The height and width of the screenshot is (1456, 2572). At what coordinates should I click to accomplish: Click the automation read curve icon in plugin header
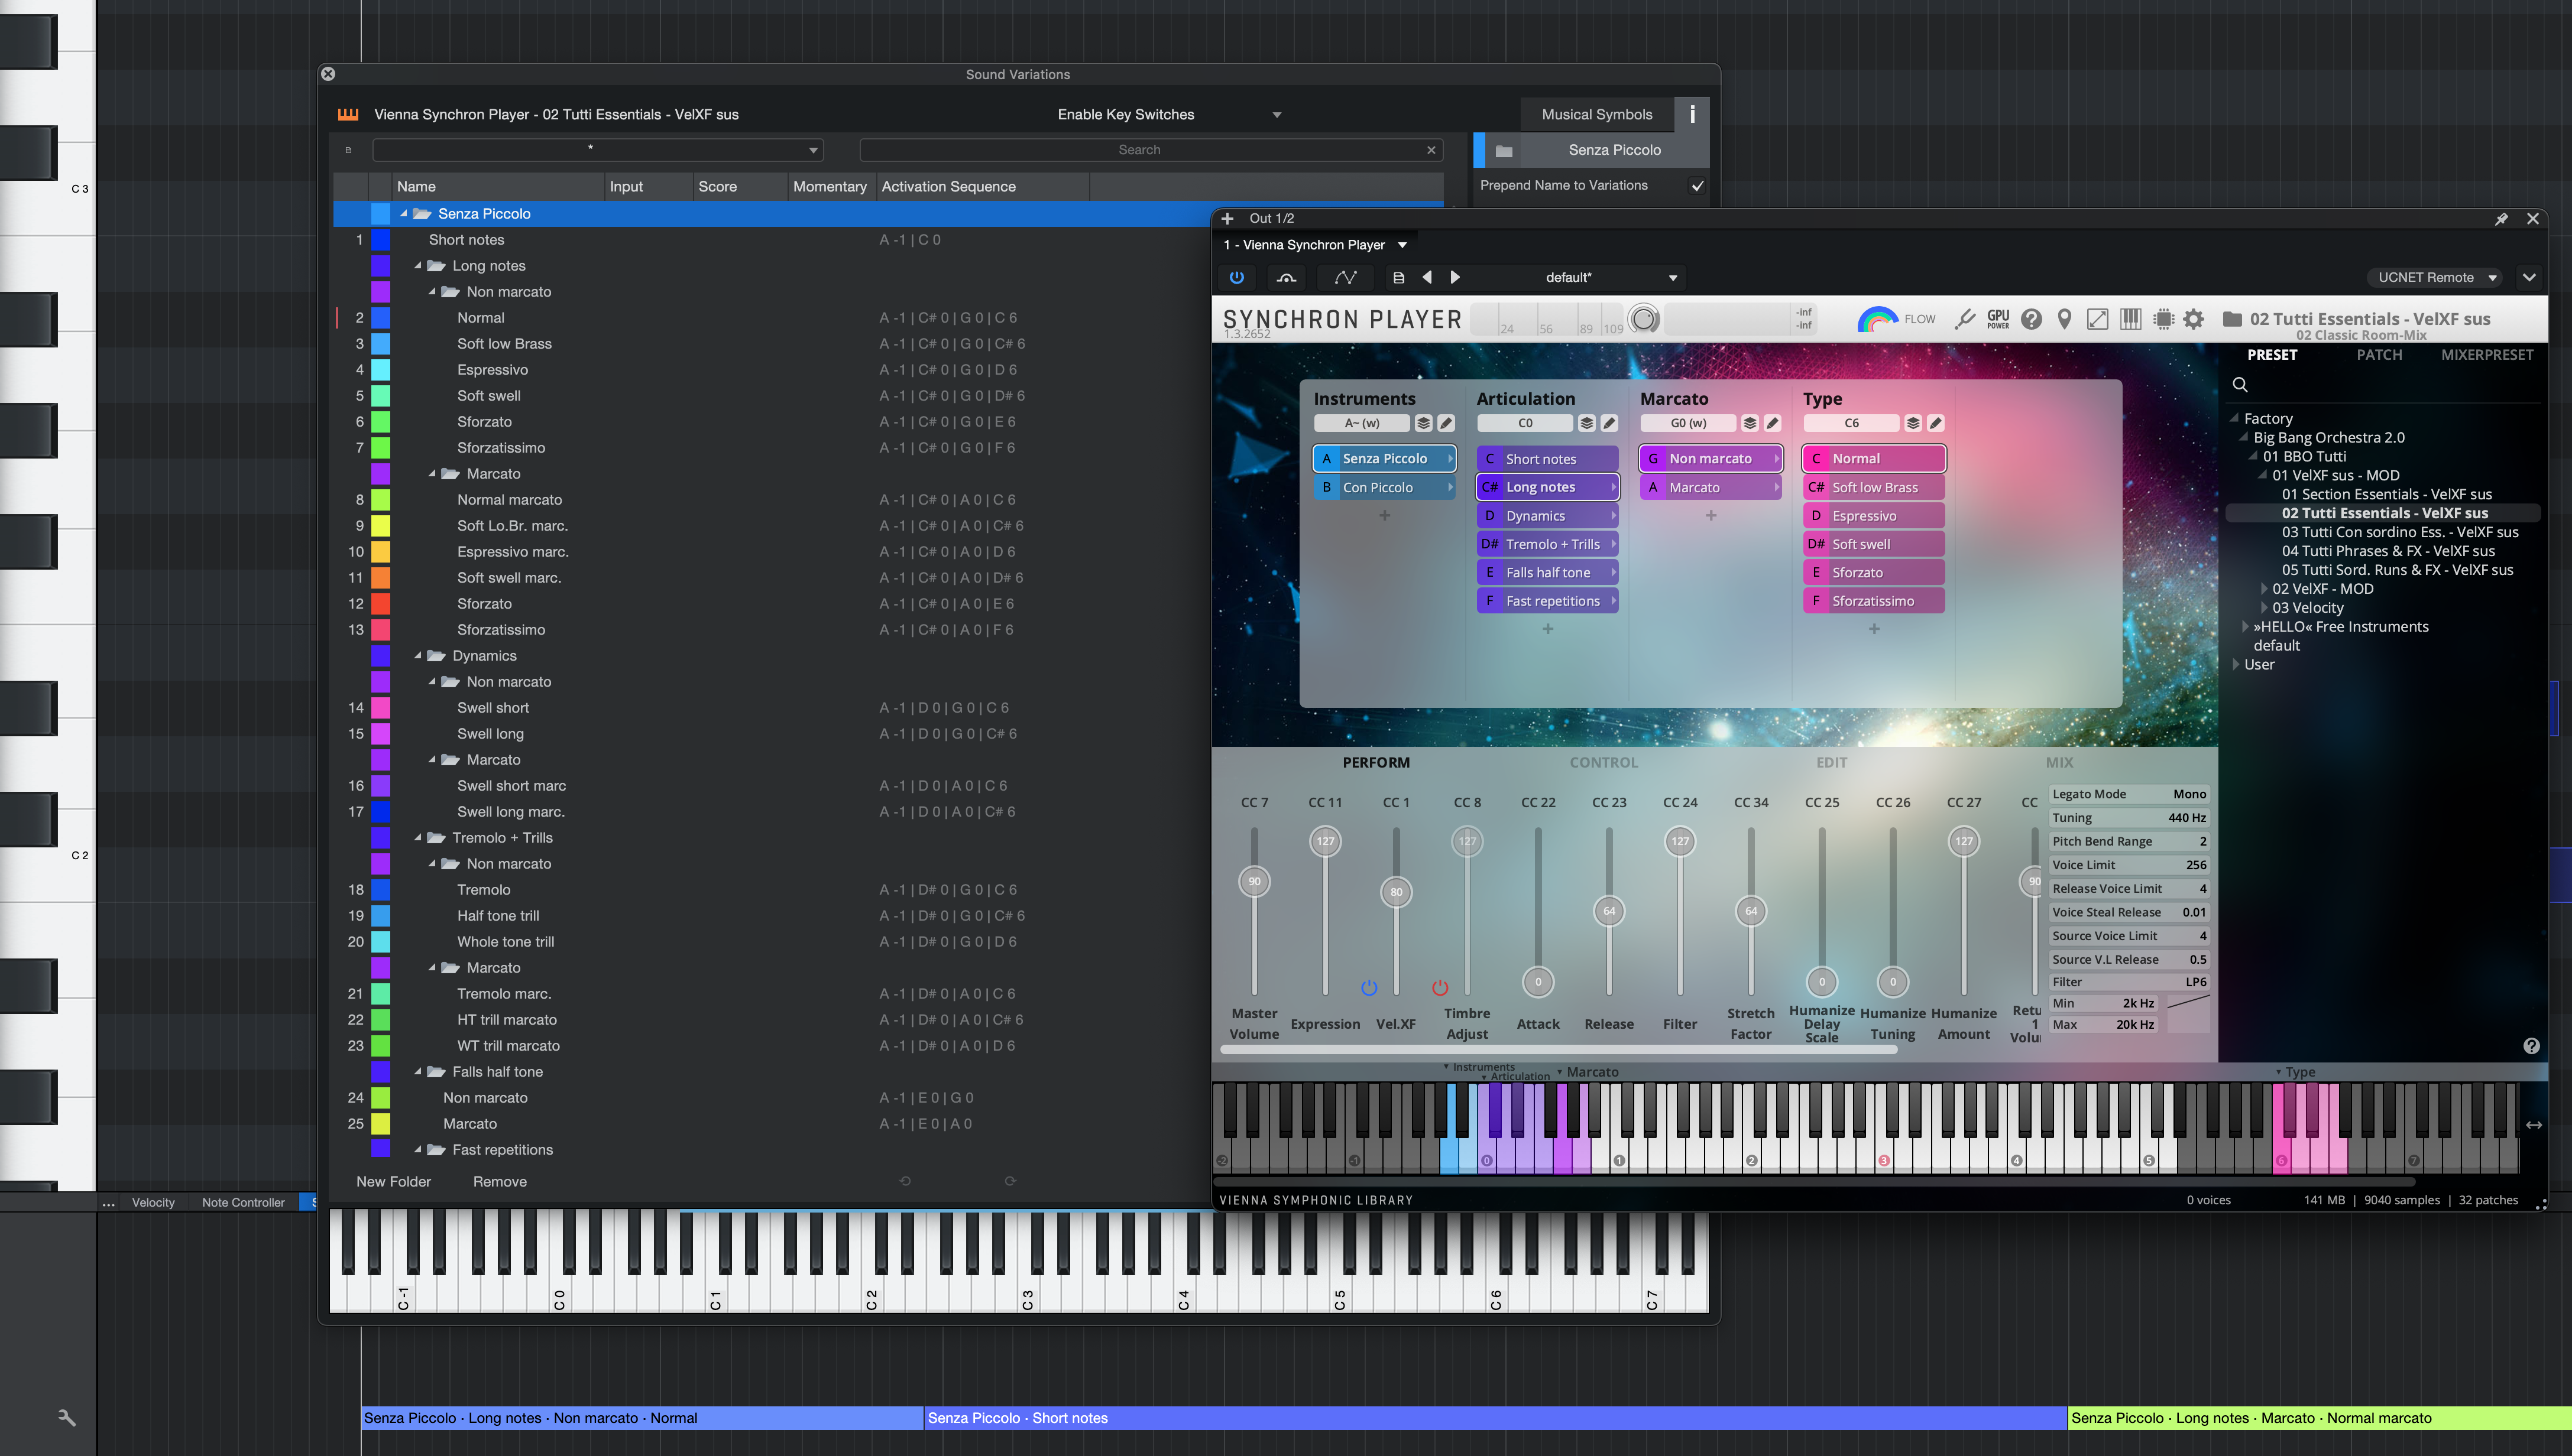click(x=1287, y=277)
